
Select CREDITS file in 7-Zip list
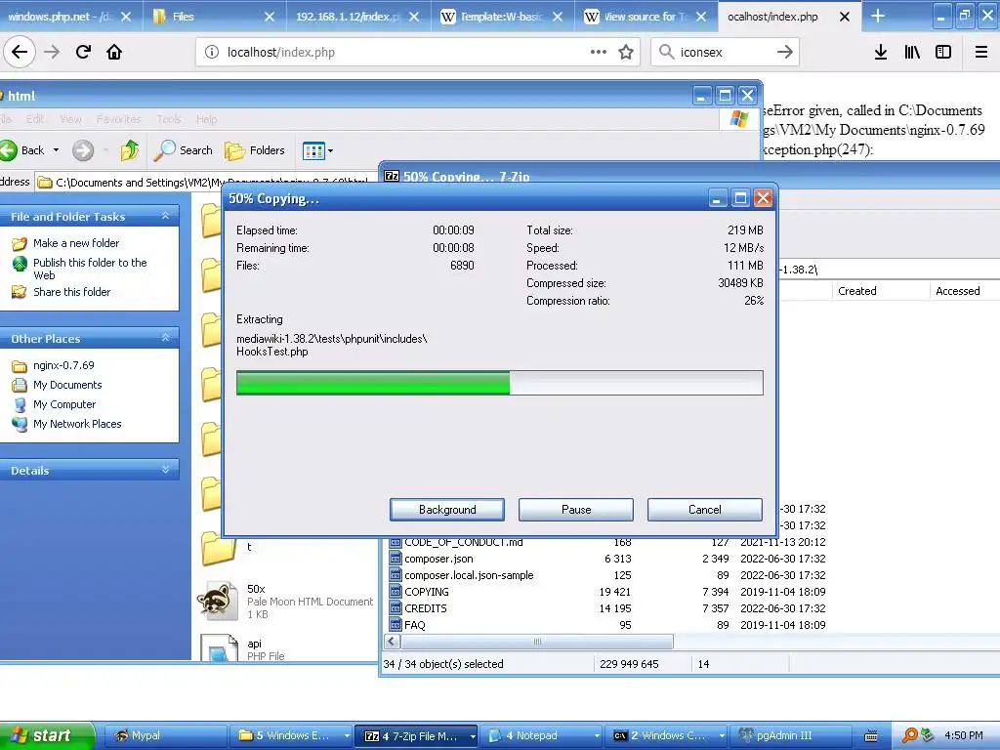(426, 608)
